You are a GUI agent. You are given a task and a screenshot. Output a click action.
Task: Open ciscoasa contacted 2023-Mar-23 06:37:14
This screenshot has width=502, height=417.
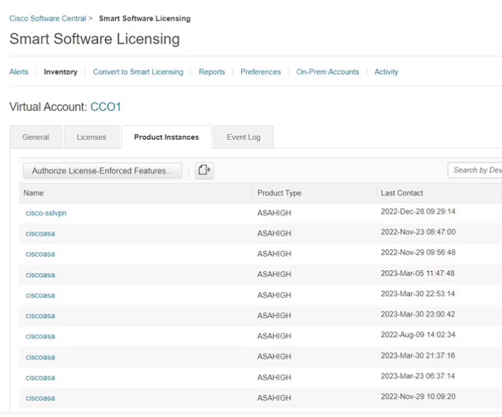(x=40, y=378)
